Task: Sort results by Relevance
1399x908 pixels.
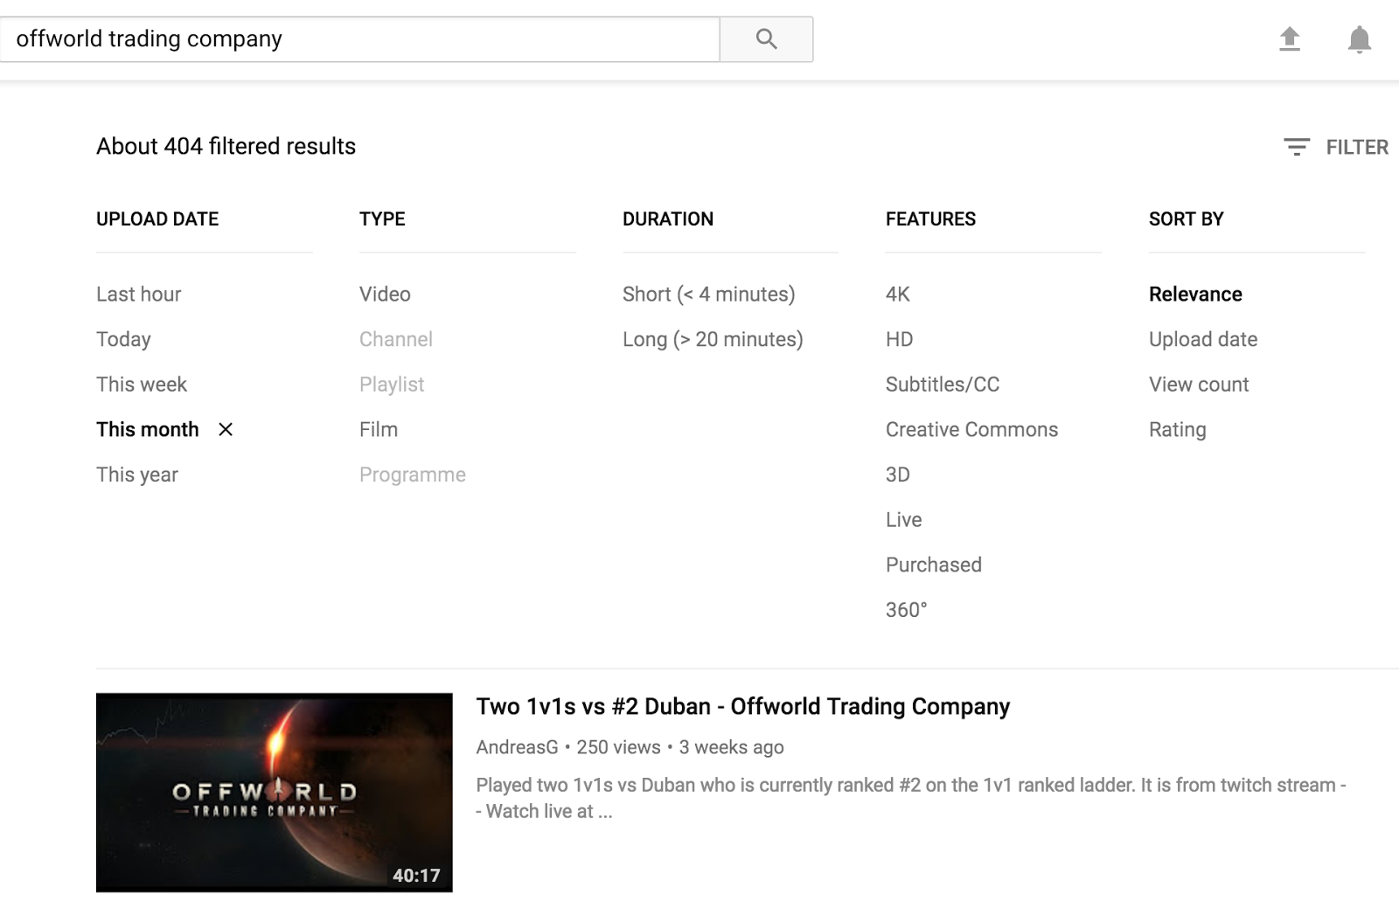Action: (x=1195, y=295)
